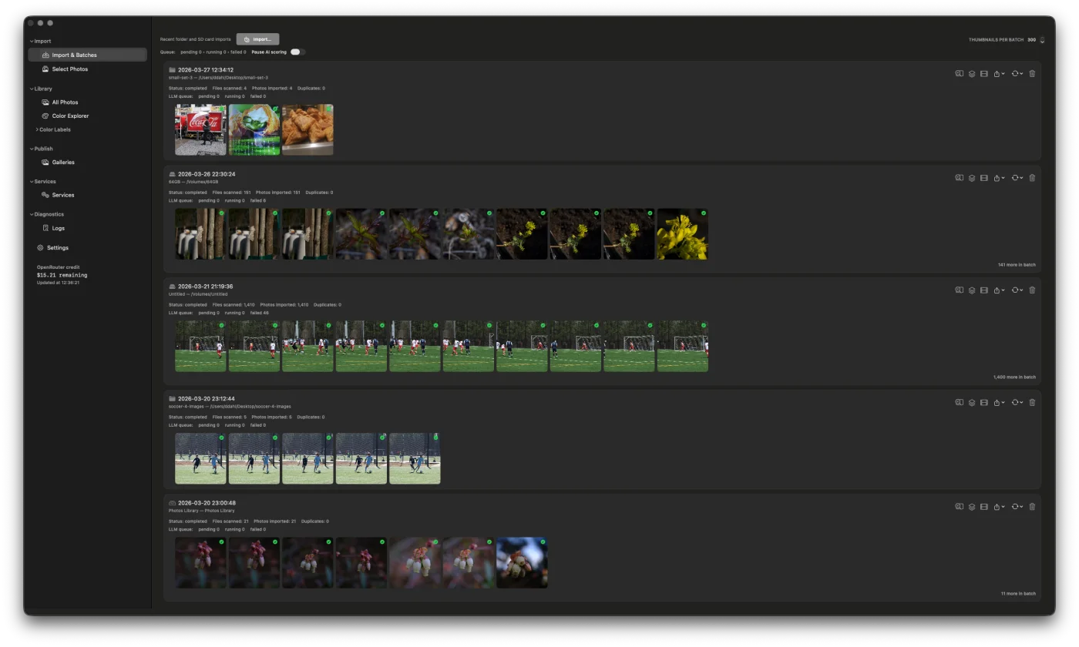Image resolution: width=1079 pixels, height=647 pixels.
Task: Open the Coca-Cola truck thumbnail
Action: (x=200, y=130)
